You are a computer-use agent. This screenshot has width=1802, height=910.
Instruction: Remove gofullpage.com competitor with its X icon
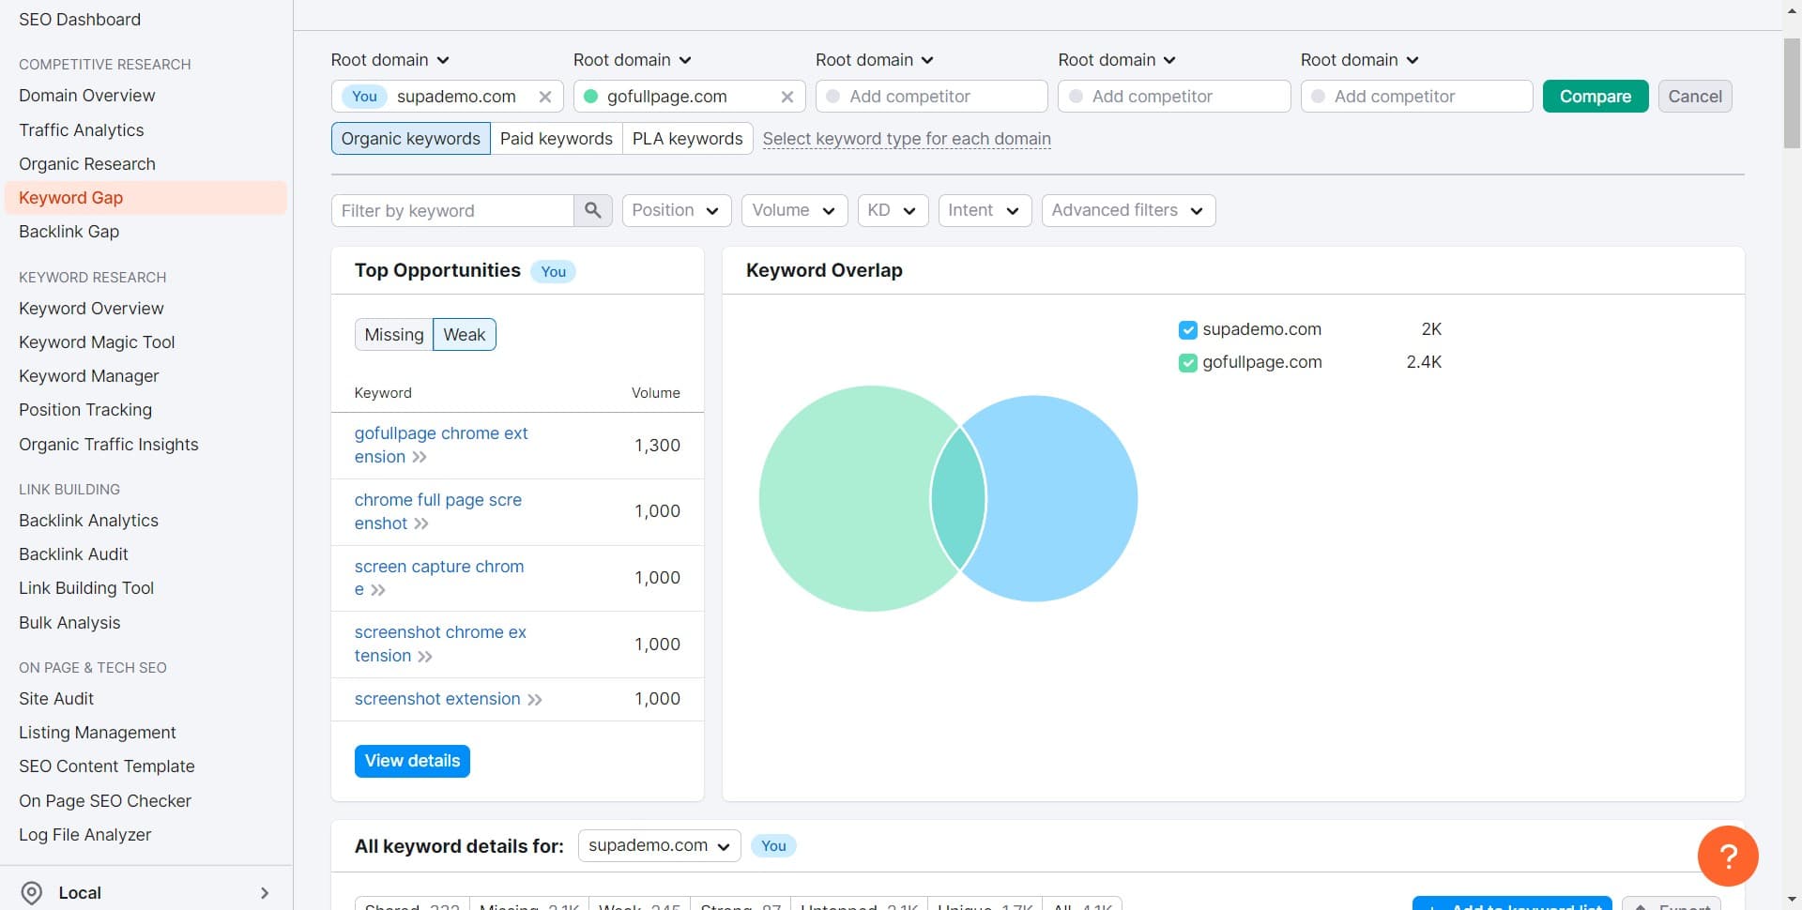(x=786, y=97)
